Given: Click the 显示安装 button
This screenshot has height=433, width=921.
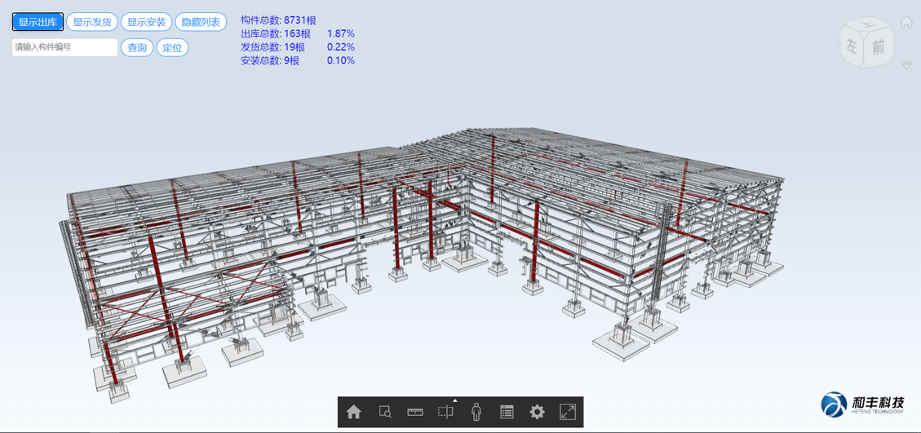Looking at the screenshot, I should [147, 22].
